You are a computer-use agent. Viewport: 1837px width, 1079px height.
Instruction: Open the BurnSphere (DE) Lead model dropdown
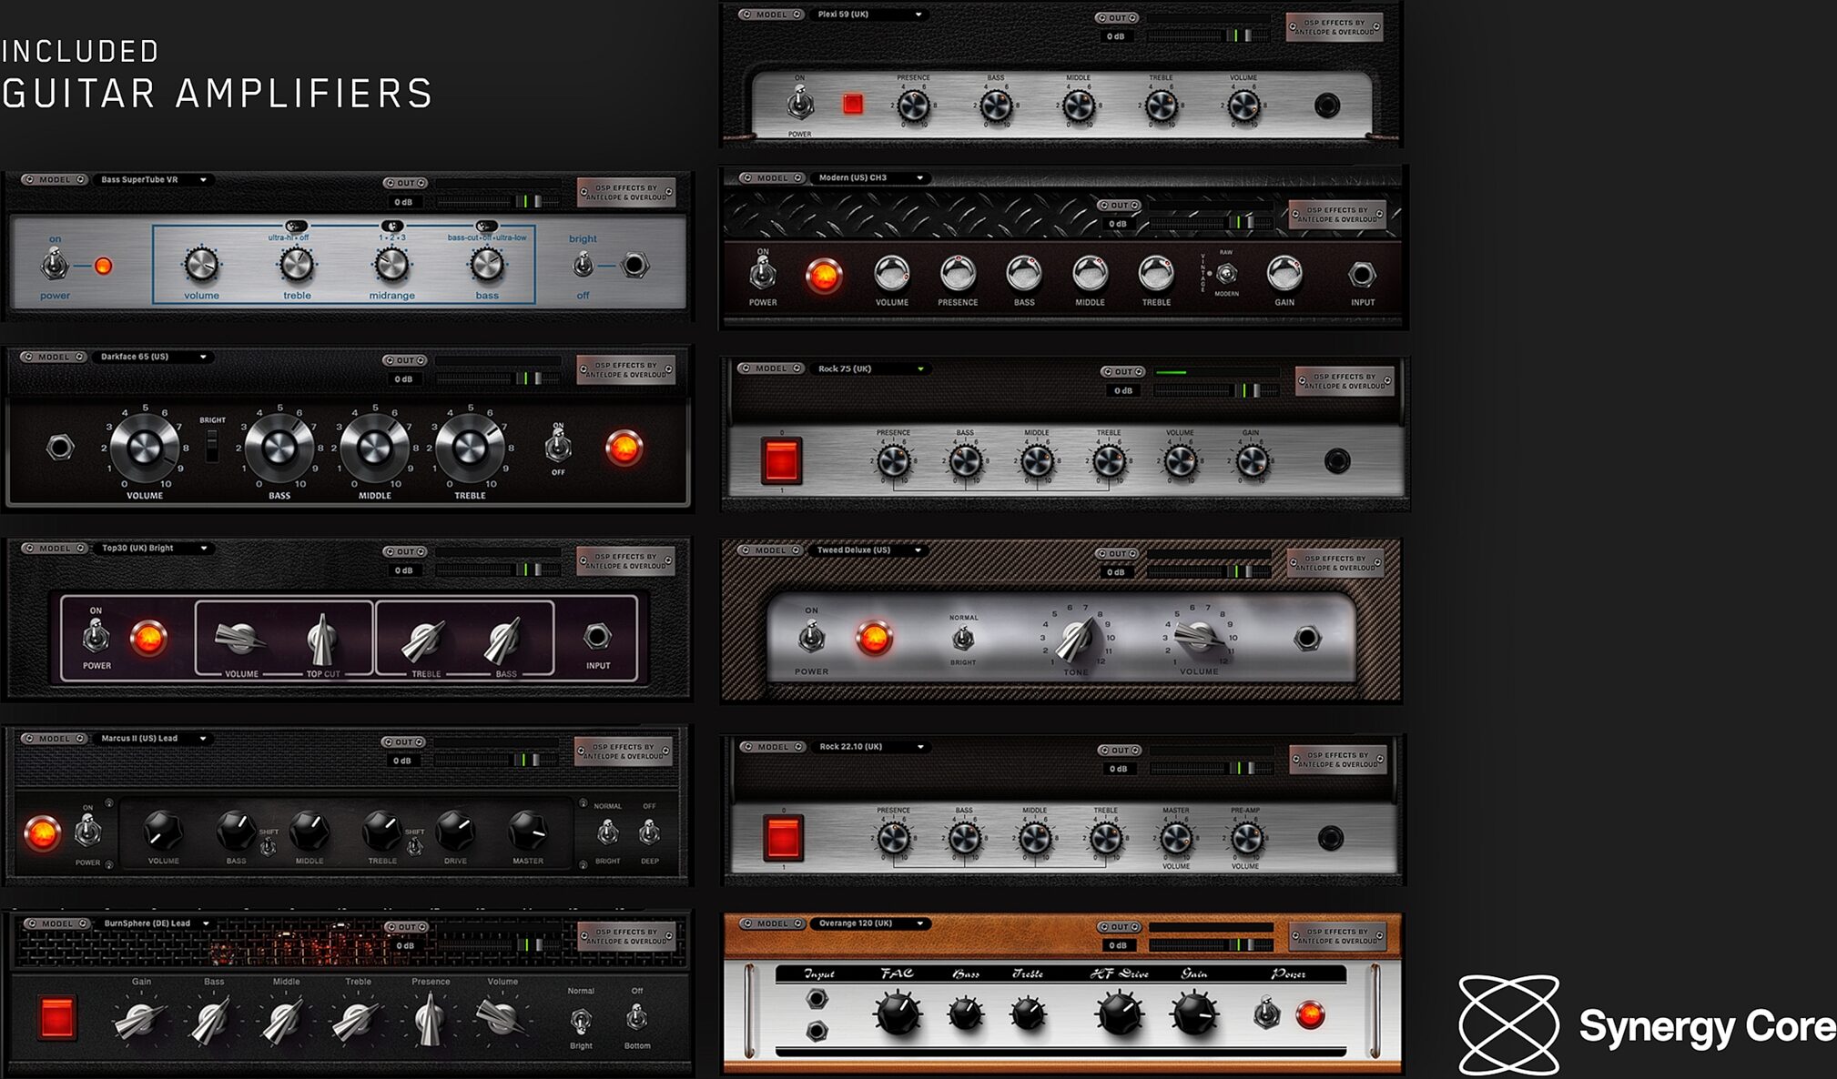[156, 923]
